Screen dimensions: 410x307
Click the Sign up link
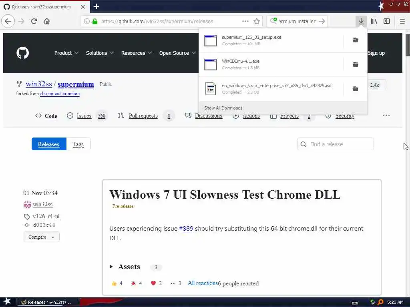point(376,53)
